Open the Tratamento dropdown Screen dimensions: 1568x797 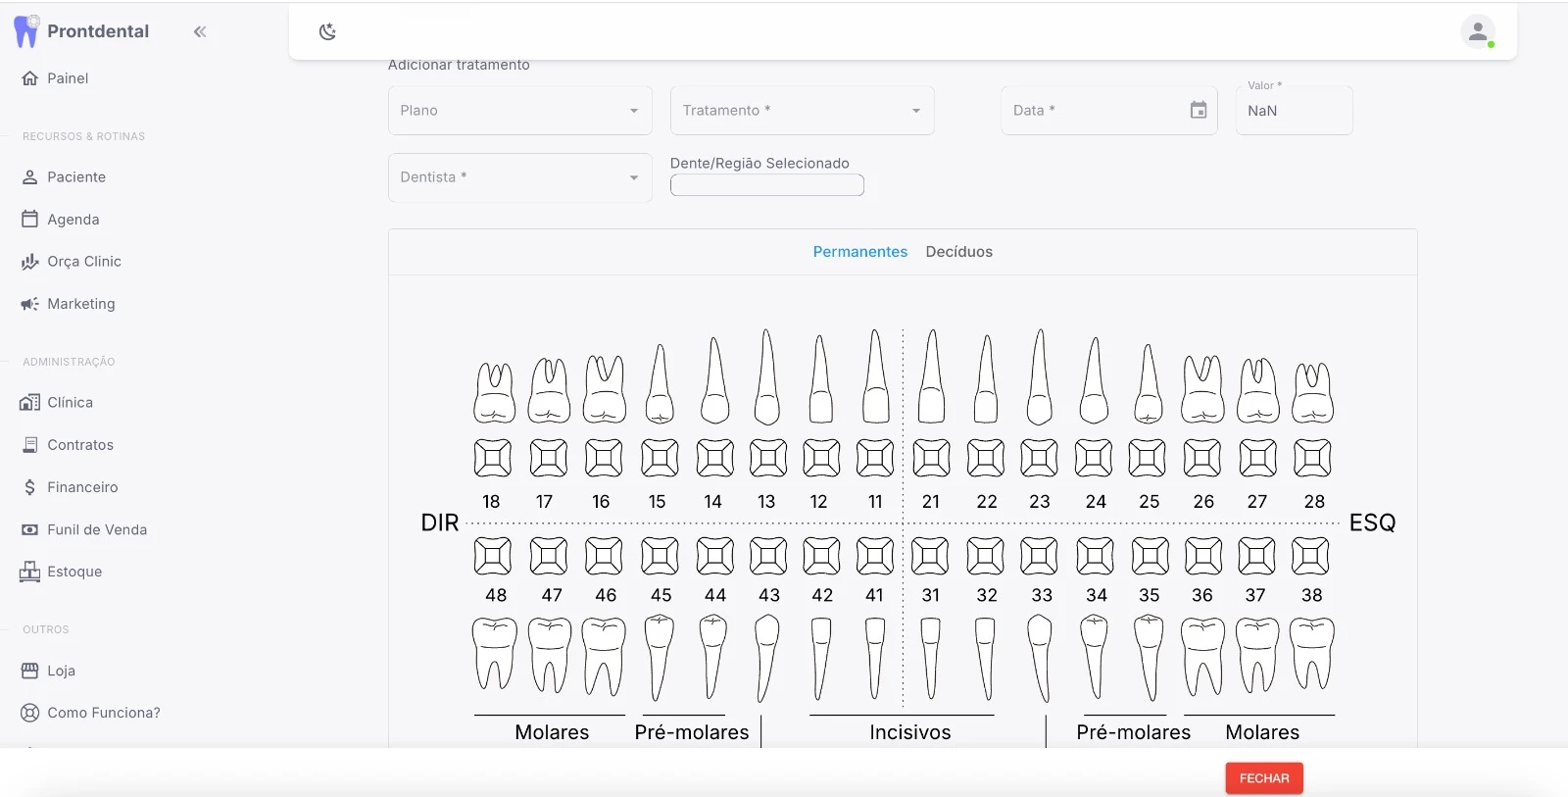click(803, 111)
